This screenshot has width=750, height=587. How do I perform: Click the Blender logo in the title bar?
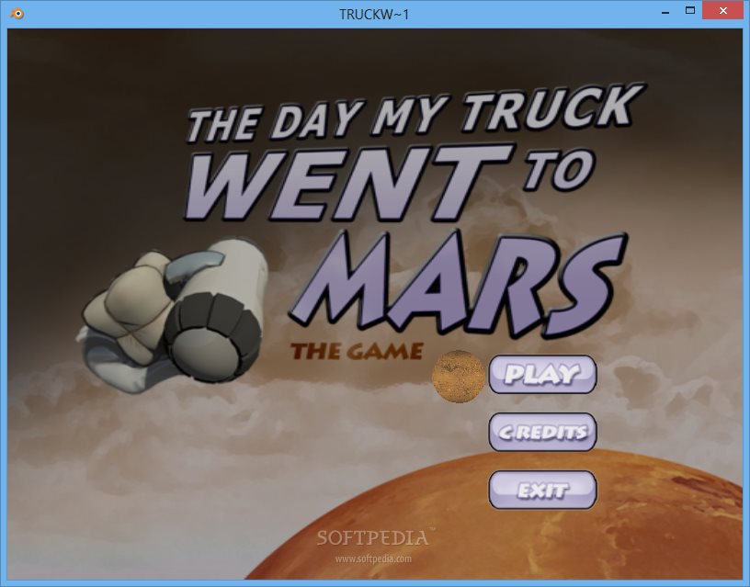(x=17, y=14)
